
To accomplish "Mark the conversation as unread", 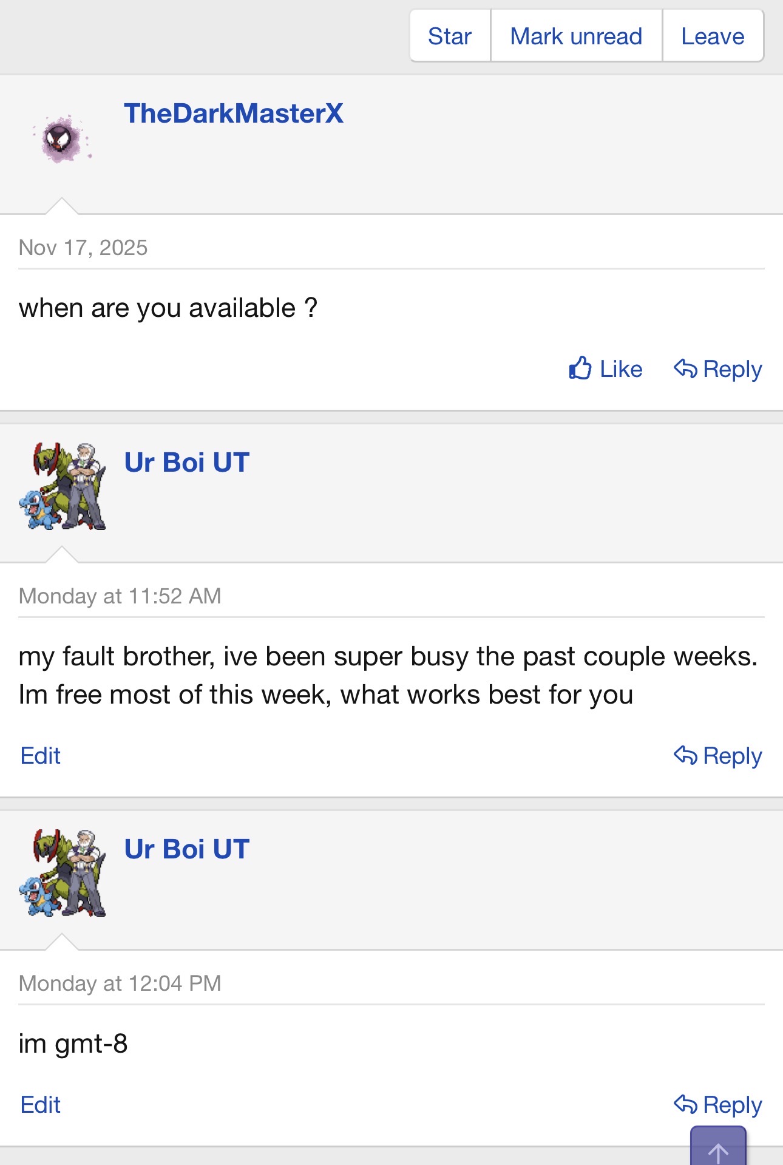I will (x=576, y=36).
